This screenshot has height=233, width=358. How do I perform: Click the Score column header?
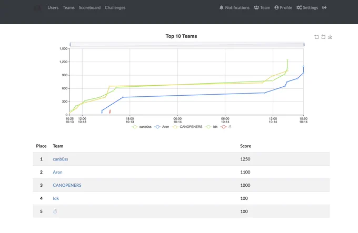tap(245, 146)
